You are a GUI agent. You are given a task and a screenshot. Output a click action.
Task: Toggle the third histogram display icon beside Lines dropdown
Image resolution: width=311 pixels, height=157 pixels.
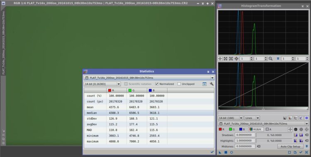(x=296, y=118)
